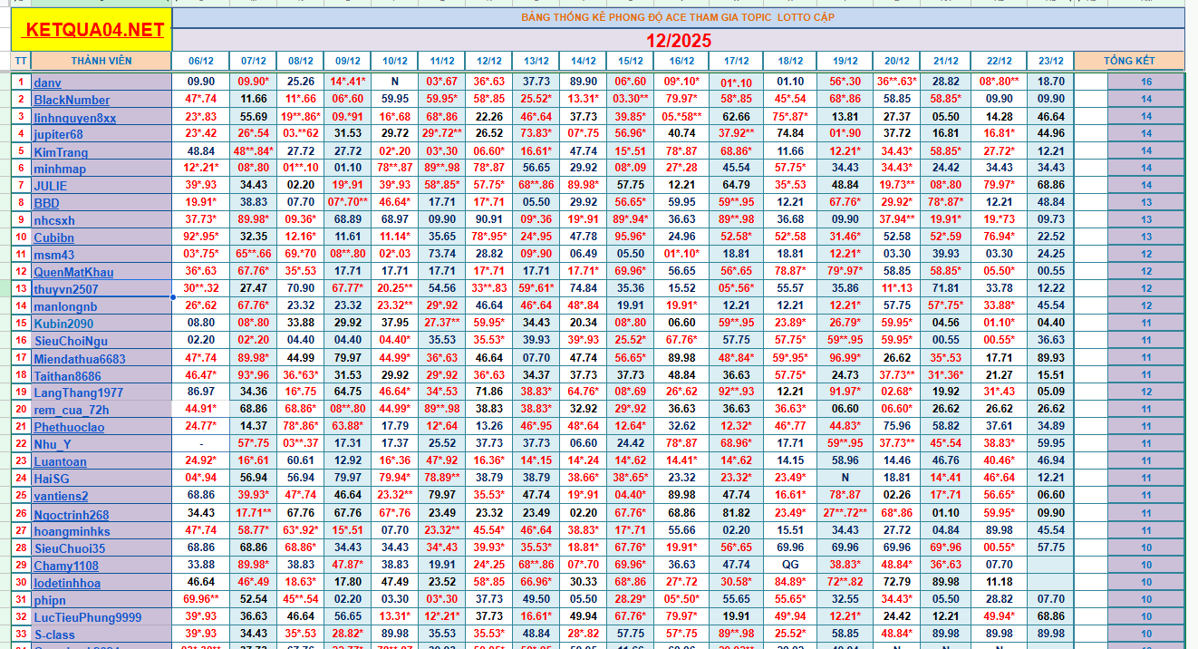The height and width of the screenshot is (649, 1198).
Task: Click the 12/2025 month title cell
Action: (x=678, y=41)
